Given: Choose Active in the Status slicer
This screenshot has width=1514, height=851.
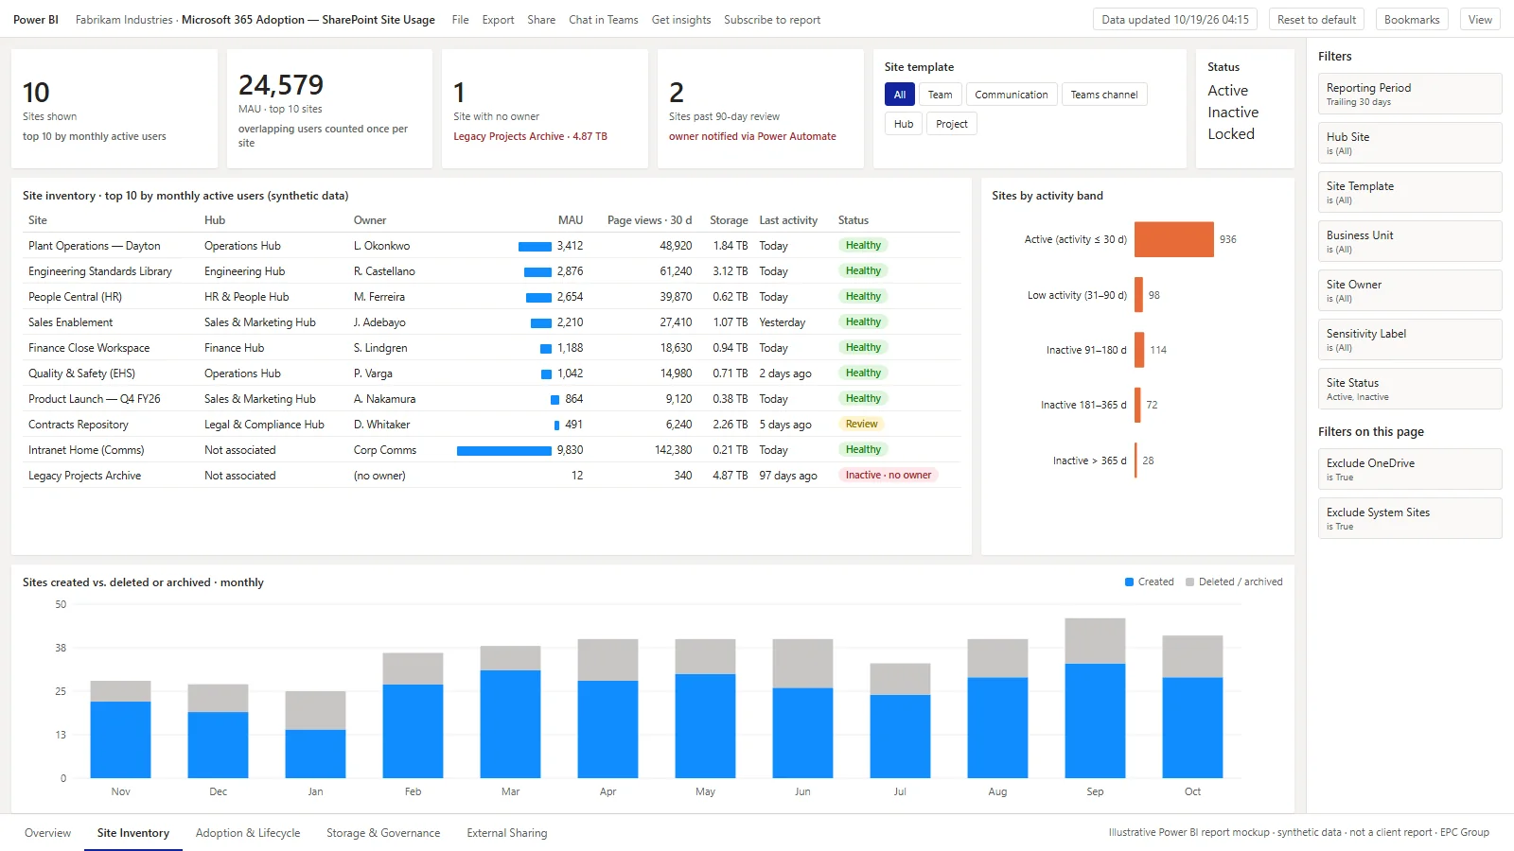Looking at the screenshot, I should pyautogui.click(x=1228, y=91).
